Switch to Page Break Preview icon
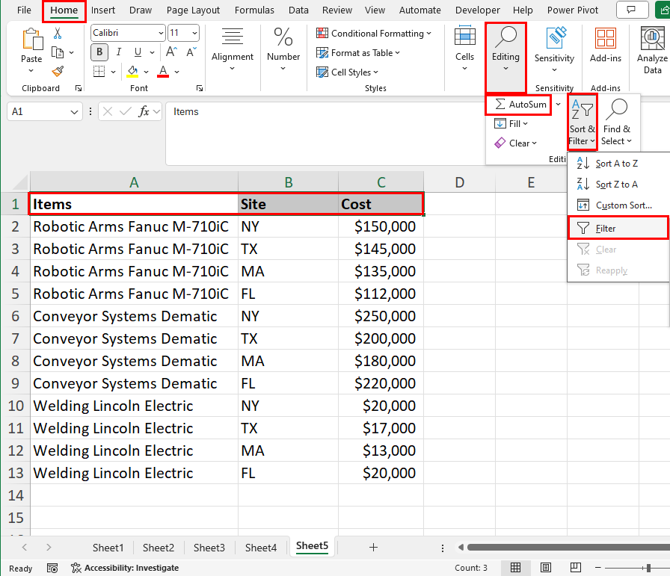Viewport: 670px width, 576px height. click(x=576, y=568)
